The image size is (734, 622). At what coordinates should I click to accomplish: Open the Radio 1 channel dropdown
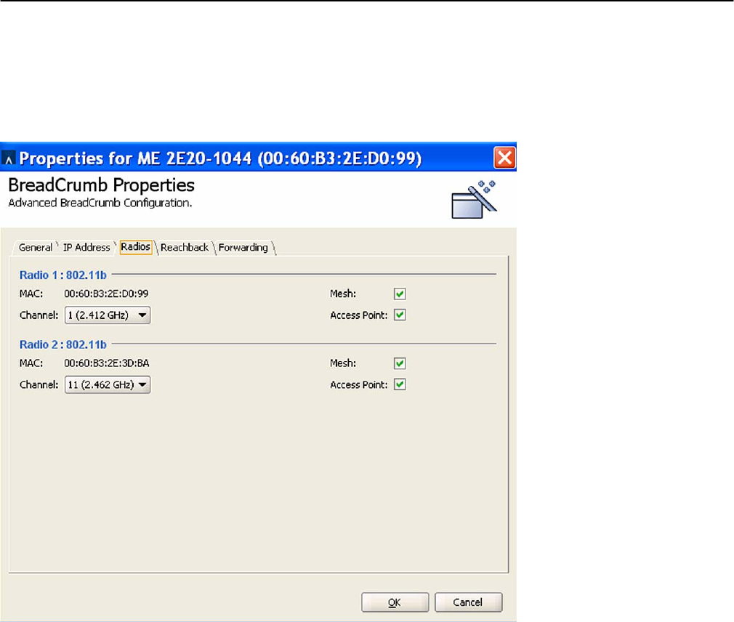pyautogui.click(x=108, y=315)
